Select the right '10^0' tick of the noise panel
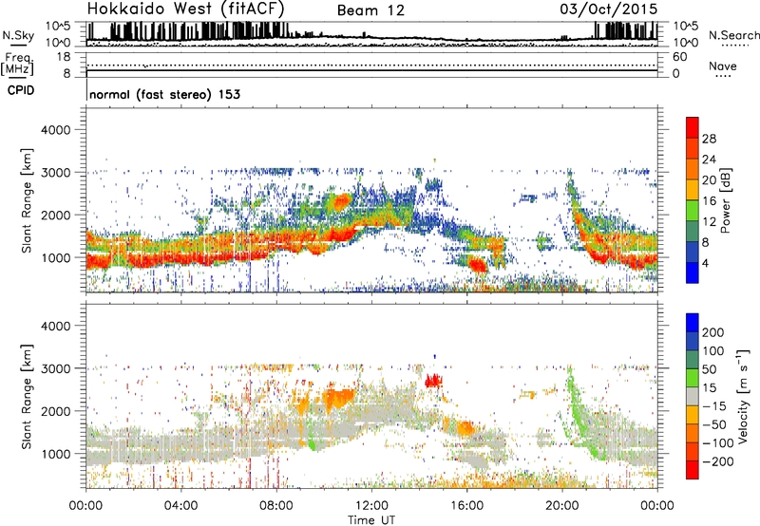760x526 pixels. (x=685, y=43)
